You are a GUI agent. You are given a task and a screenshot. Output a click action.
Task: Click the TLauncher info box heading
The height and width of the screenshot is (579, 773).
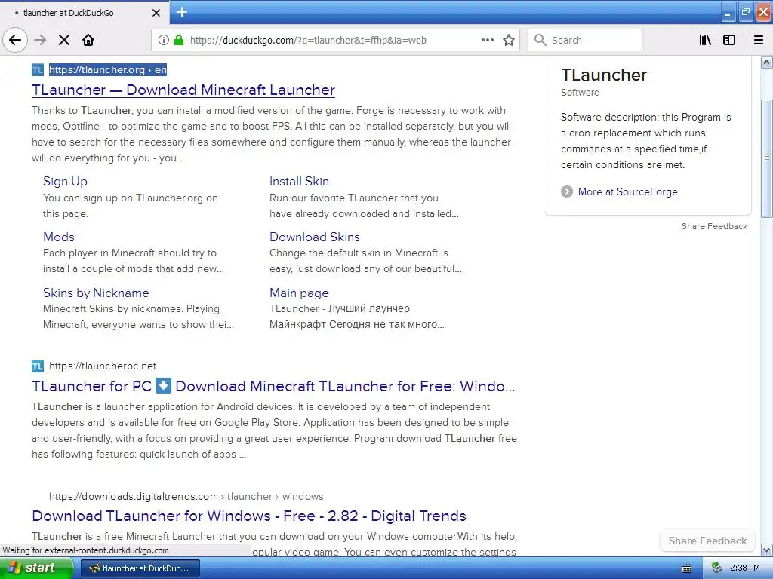[x=604, y=75]
